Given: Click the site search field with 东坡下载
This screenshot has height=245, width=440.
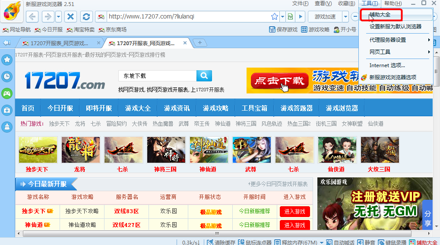Looking at the screenshot, I should tap(158, 76).
